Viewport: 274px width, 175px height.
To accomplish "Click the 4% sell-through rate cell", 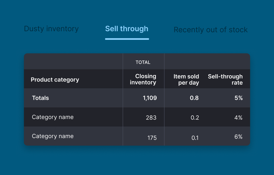I will 238,118.
